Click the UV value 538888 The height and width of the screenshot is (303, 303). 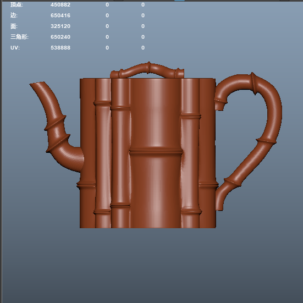[60, 48]
